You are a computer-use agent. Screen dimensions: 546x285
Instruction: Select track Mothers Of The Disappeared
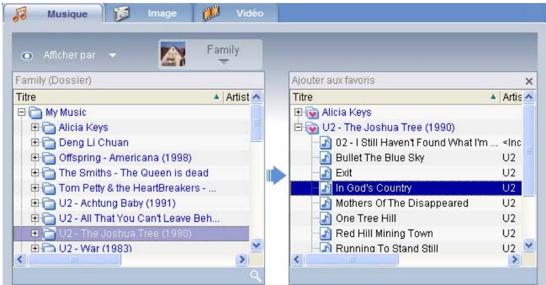tap(402, 203)
